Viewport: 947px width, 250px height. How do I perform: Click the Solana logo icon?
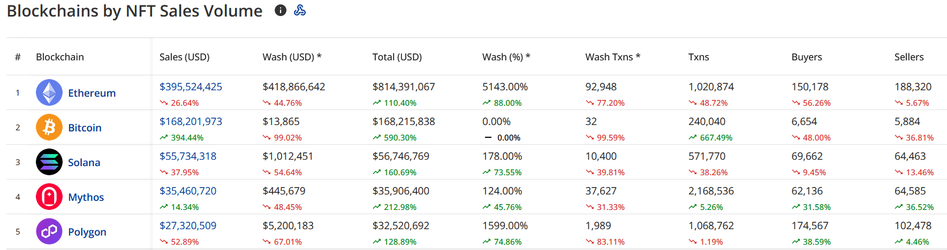point(49,162)
